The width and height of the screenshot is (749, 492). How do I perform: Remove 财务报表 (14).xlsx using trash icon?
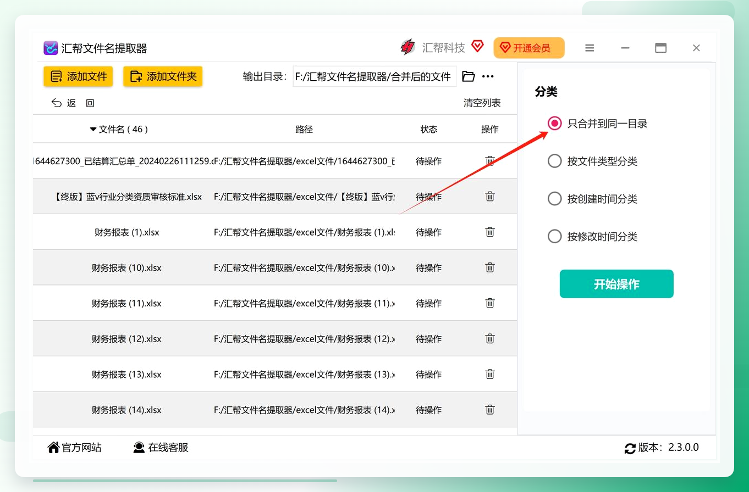(490, 409)
